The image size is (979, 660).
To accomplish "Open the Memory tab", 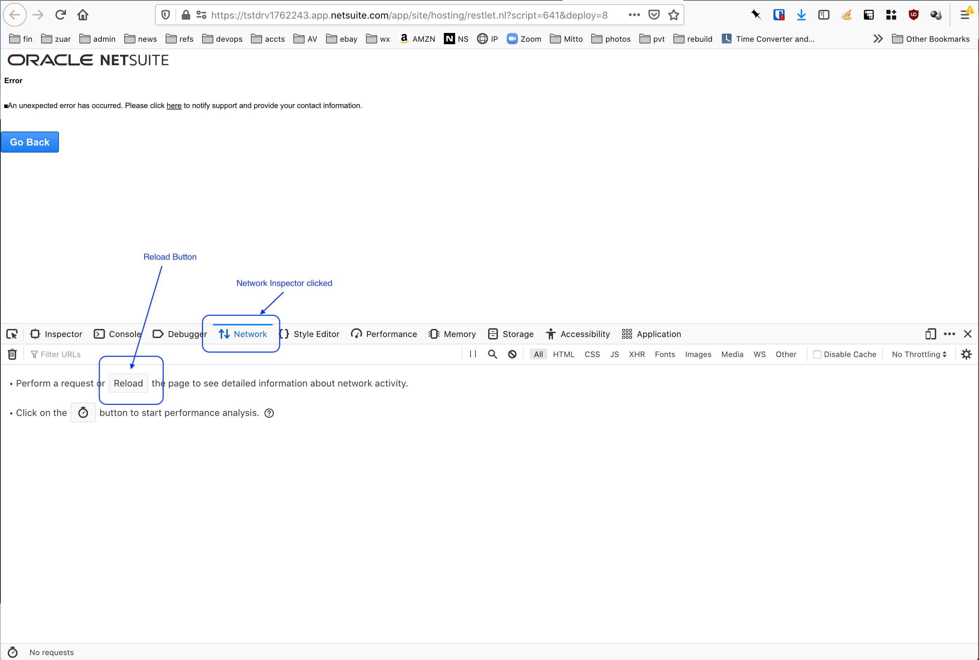I will [x=452, y=334].
